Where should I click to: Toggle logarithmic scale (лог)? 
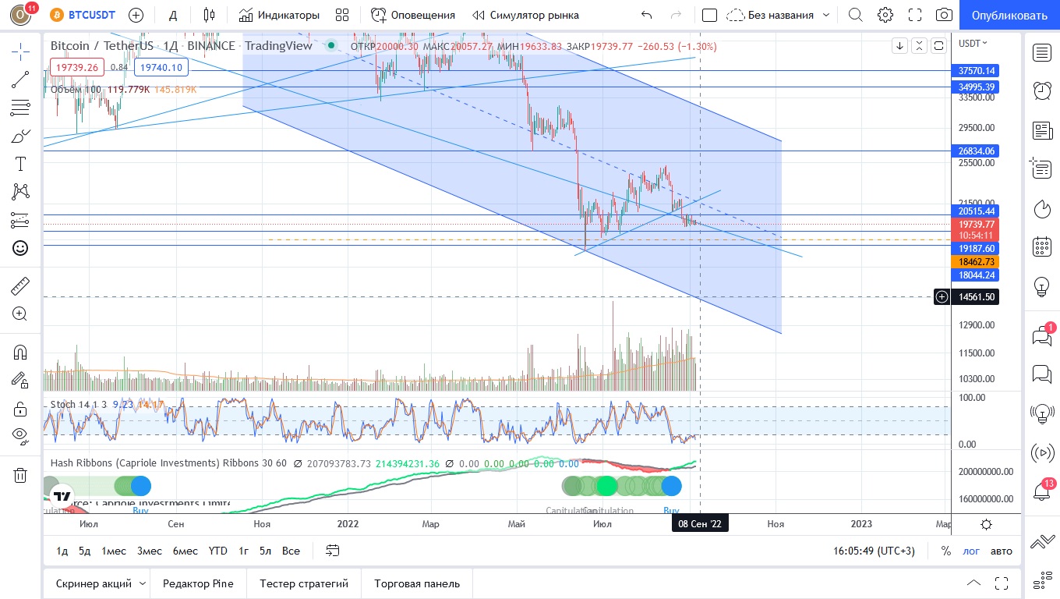pos(971,551)
